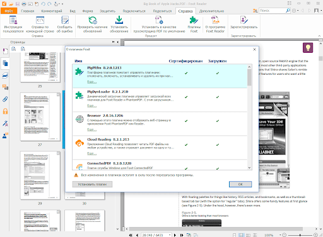Click zoom in plus button
Image resolution: width=323 pixels, height=237 pixels.
click(315, 235)
